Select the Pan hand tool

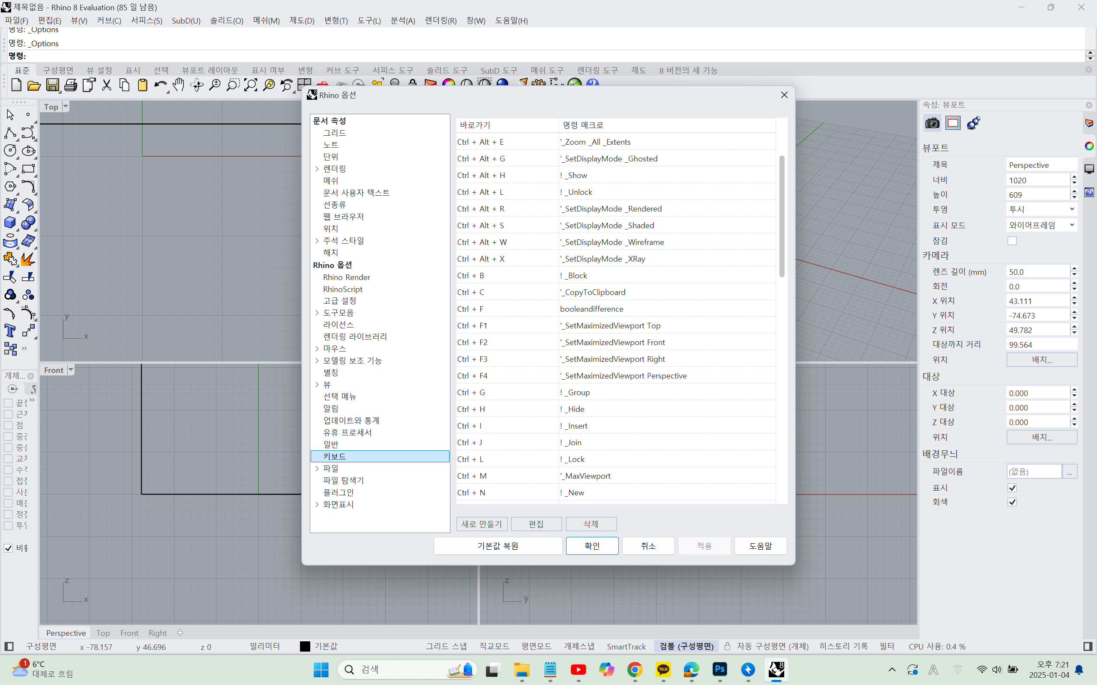point(179,85)
